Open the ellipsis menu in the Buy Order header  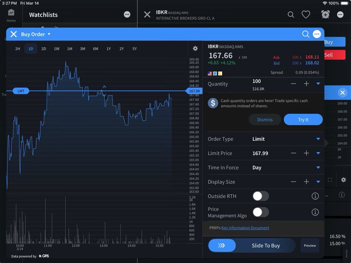pos(317,34)
